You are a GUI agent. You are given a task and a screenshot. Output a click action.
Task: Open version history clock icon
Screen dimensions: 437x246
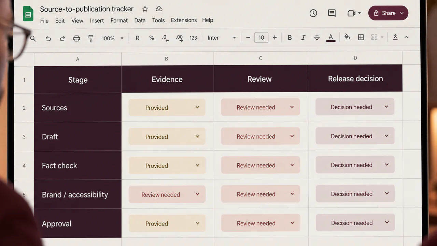point(313,13)
